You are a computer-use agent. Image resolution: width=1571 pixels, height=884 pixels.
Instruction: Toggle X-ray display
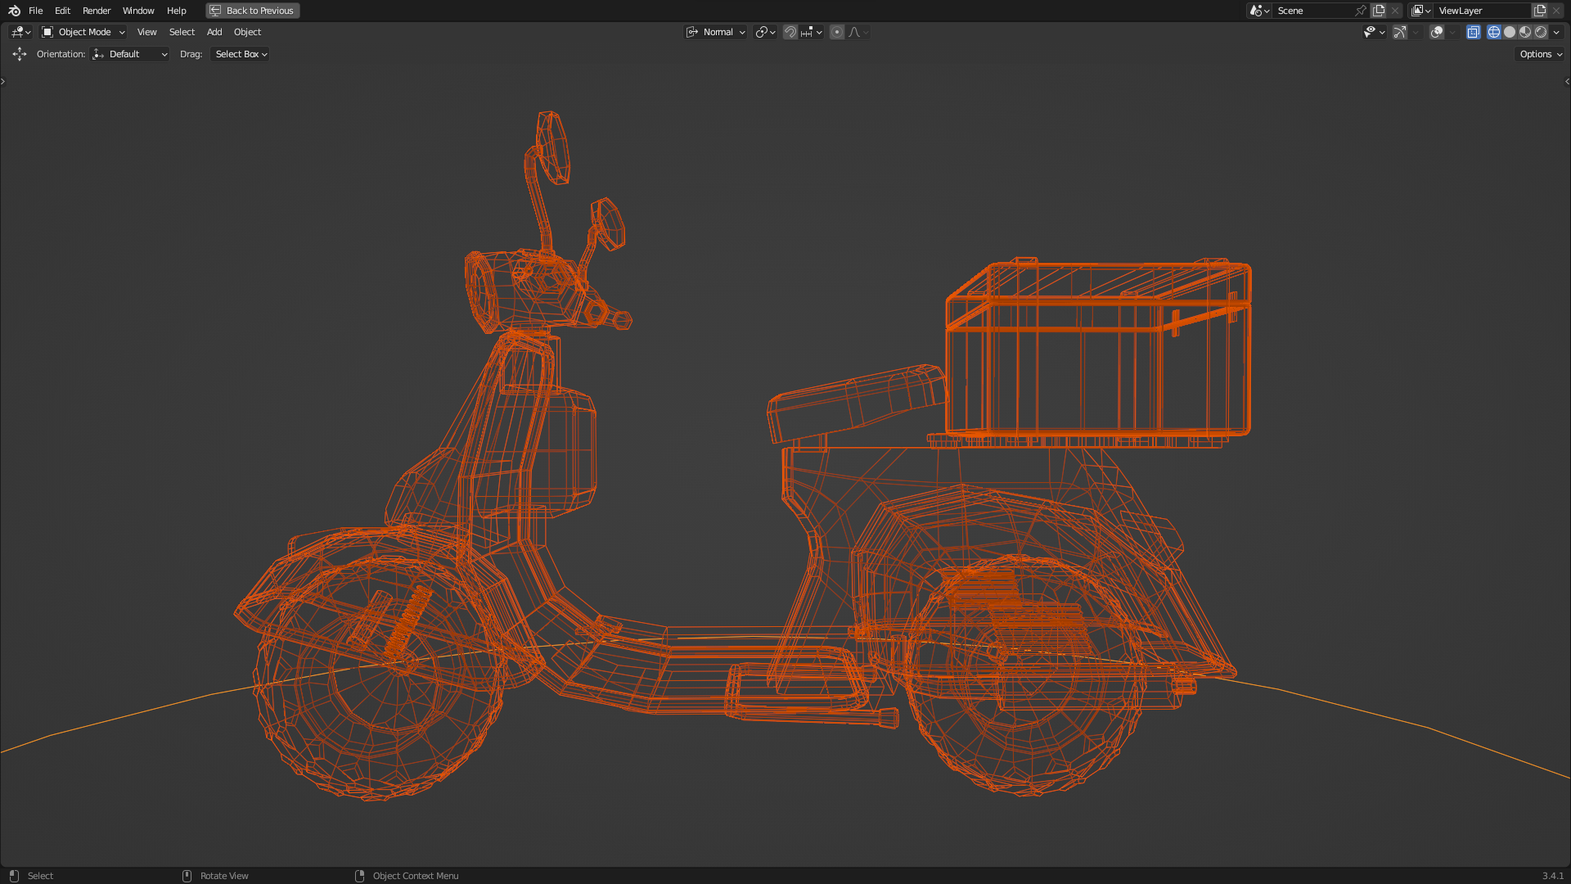tap(1473, 32)
